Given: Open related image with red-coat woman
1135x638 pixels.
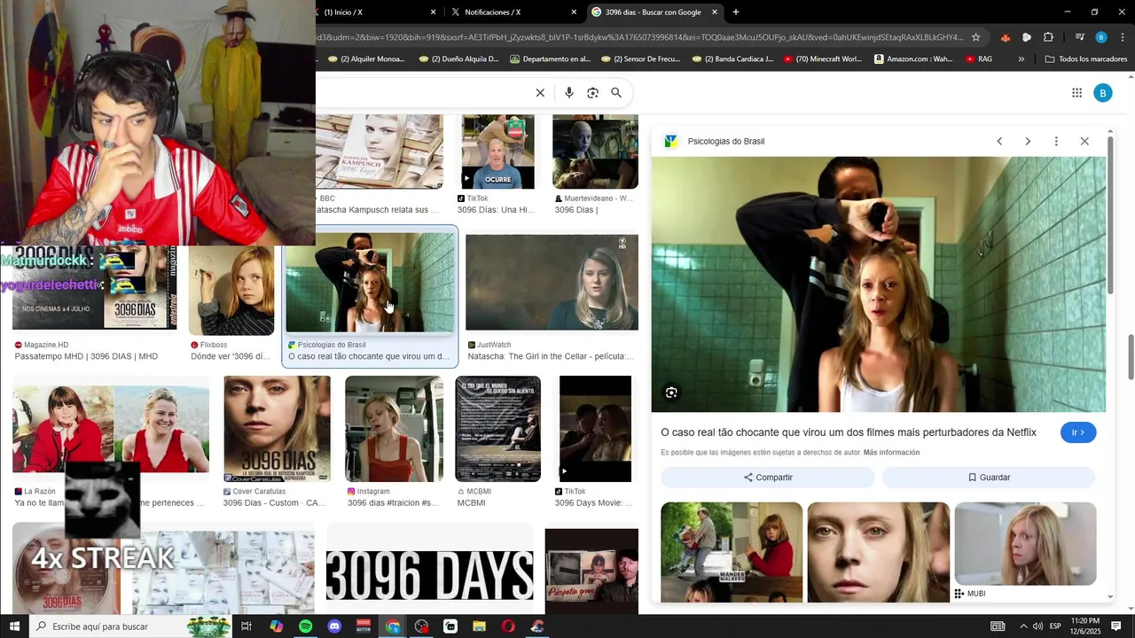Looking at the screenshot, I should (x=732, y=552).
